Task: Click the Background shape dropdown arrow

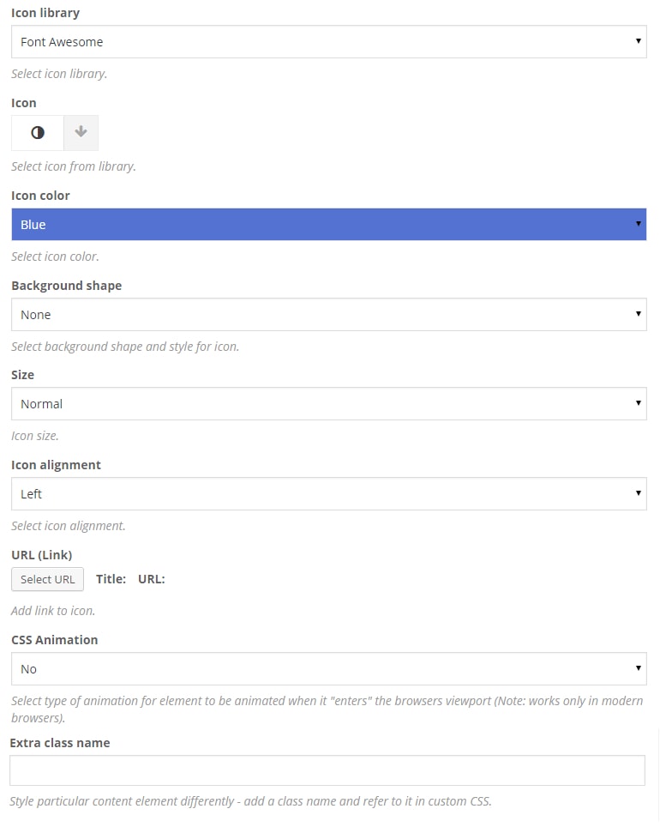Action: click(639, 314)
